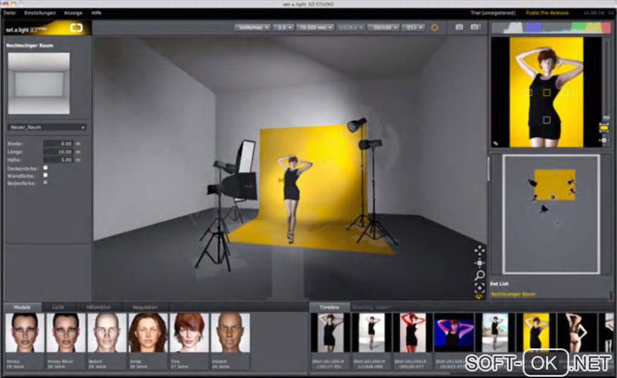Toggle the Bodenfarbe color checkbox
The width and height of the screenshot is (617, 378).
(45, 183)
